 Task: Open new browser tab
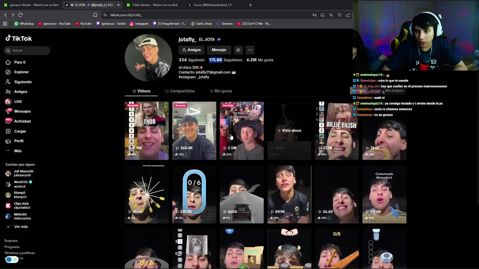coord(250,5)
